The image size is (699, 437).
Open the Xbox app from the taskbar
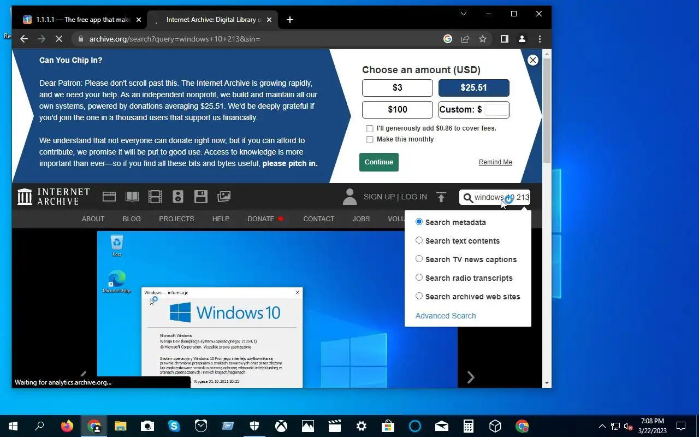pos(281,426)
